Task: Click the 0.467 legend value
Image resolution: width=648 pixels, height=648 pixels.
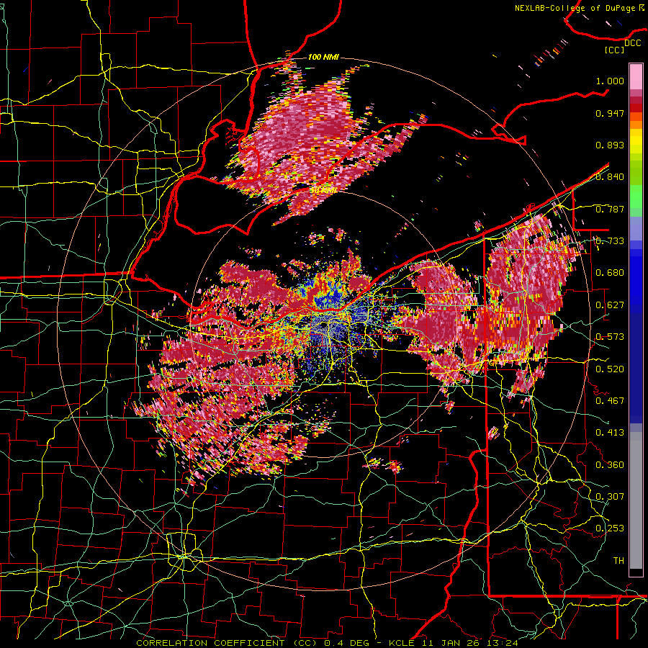Action: pos(610,401)
